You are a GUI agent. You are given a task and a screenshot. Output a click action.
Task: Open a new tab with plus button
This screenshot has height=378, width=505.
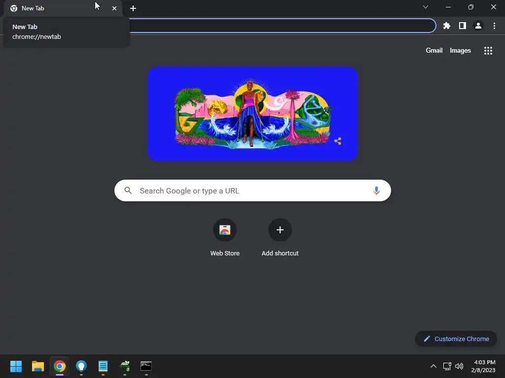point(133,8)
